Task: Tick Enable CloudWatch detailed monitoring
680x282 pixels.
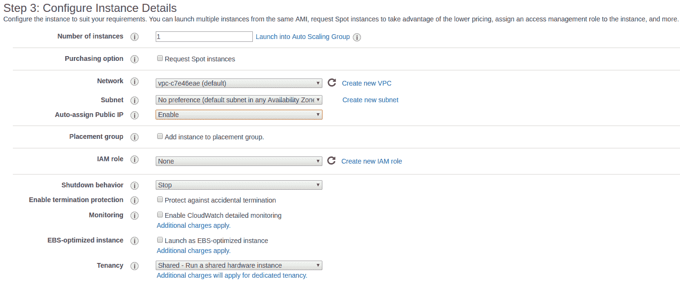Action: [x=160, y=215]
